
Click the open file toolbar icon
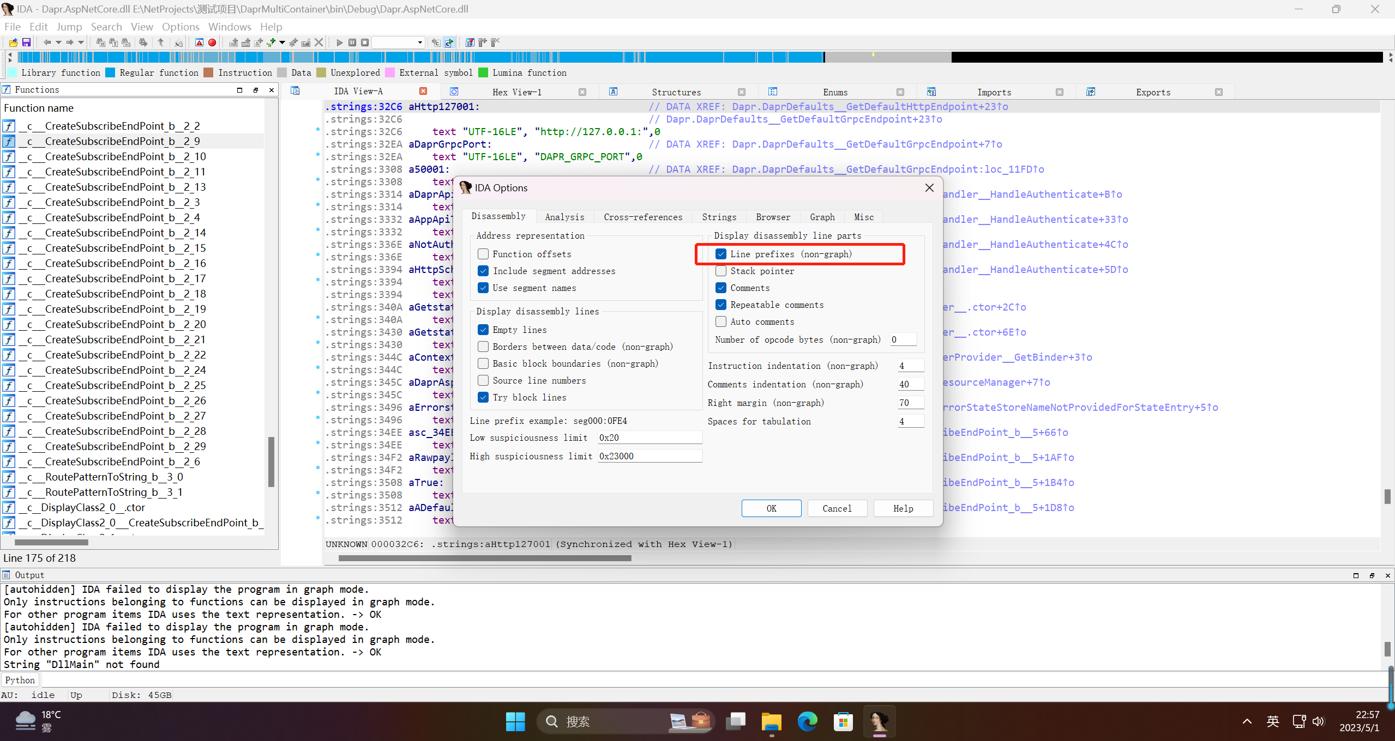(13, 42)
